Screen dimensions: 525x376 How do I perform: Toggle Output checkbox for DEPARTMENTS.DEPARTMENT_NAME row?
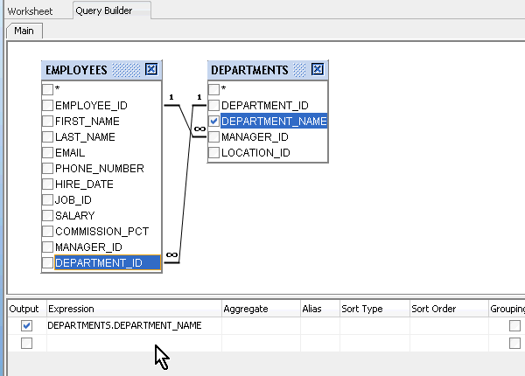pos(26,325)
